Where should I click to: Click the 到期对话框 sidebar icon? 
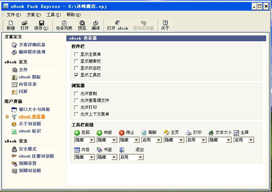pos(14,171)
